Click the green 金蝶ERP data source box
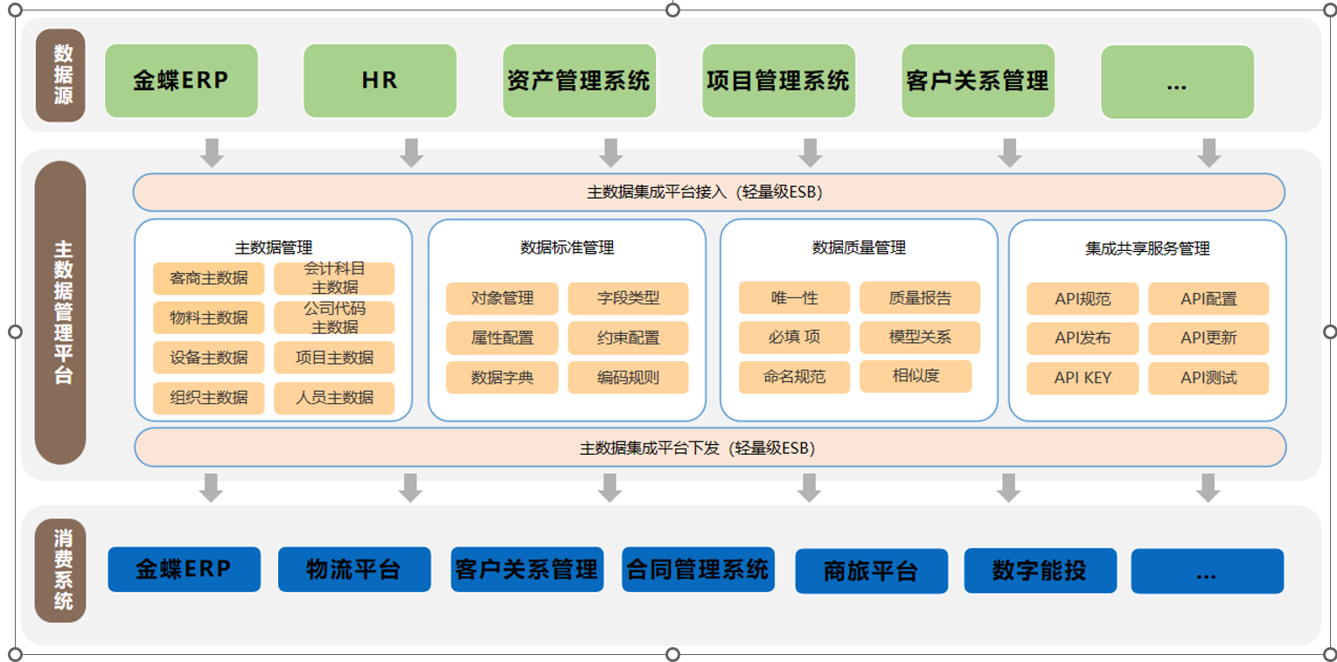1337x662 pixels. 181,81
